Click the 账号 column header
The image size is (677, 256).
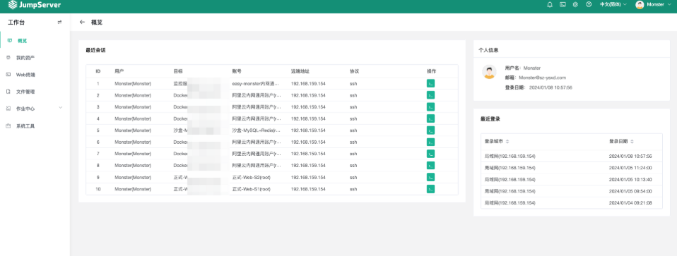point(237,71)
